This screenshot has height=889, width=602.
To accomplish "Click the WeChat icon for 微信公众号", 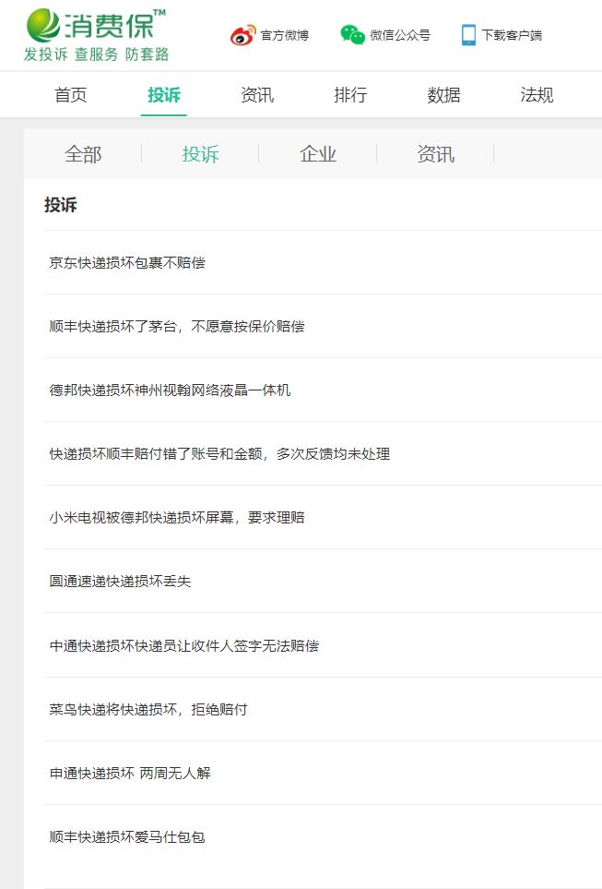I will pos(352,34).
